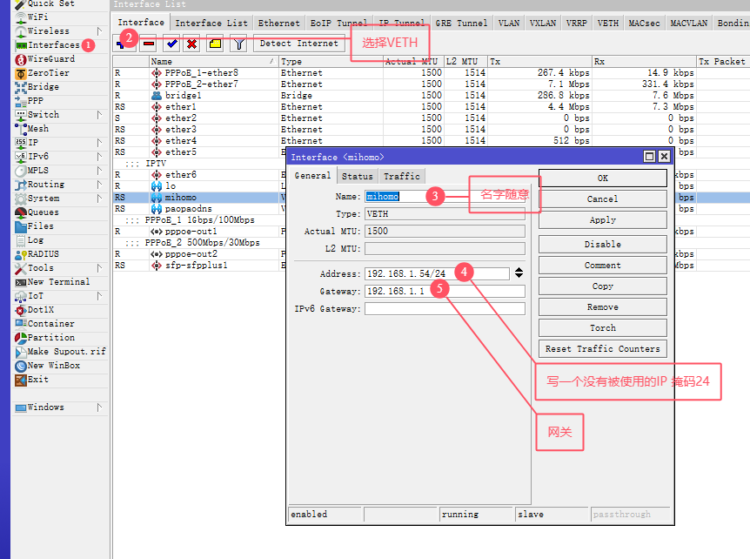Click the Address input field
Viewport: 750px width, 559px height.
[x=437, y=273]
